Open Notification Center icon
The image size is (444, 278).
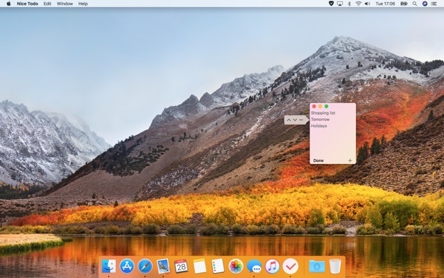[434, 3]
